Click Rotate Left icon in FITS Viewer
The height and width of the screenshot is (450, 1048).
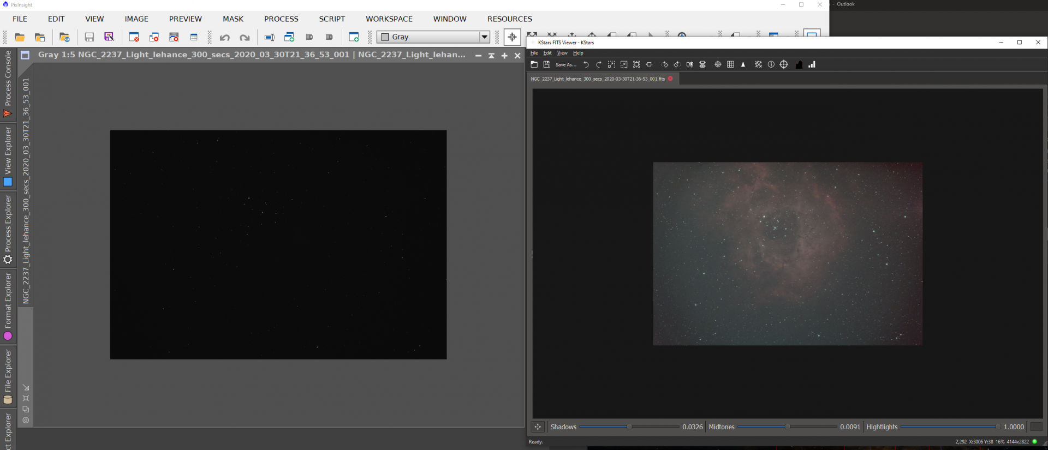[677, 64]
